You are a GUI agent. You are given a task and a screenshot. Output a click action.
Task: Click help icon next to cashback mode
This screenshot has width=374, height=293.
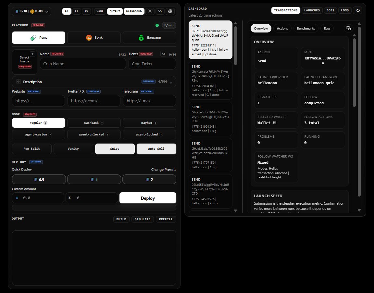(102, 123)
